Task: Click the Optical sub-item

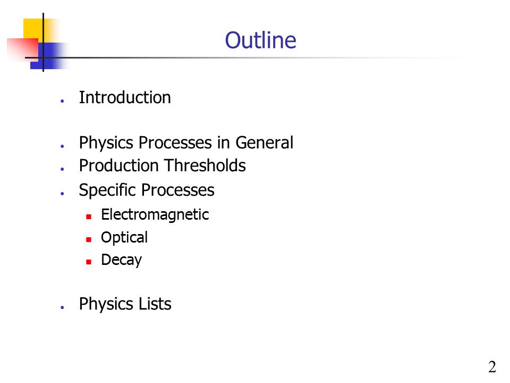Action: pyautogui.click(x=124, y=237)
